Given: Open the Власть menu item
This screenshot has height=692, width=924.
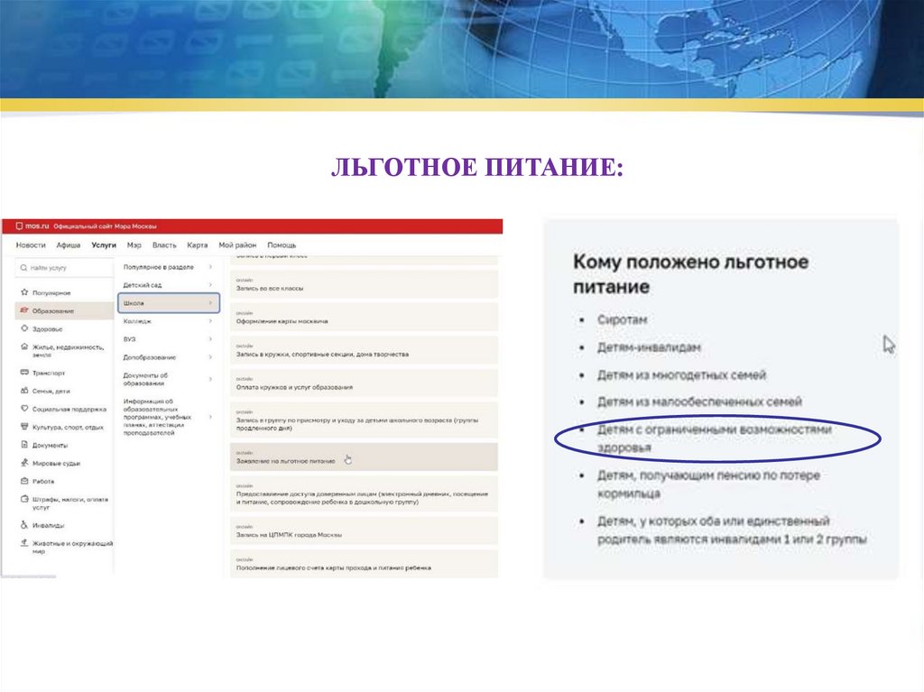Looking at the screenshot, I should click(164, 245).
